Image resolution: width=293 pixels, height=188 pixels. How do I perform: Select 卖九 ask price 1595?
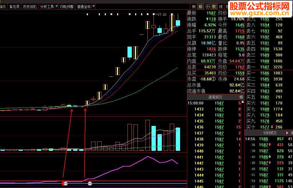[x=265, y=19]
